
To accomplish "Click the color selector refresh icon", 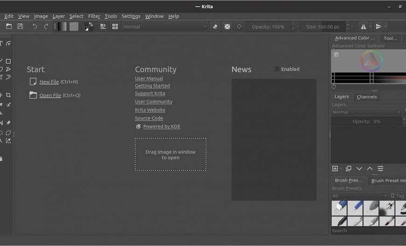I will pyautogui.click(x=334, y=87).
